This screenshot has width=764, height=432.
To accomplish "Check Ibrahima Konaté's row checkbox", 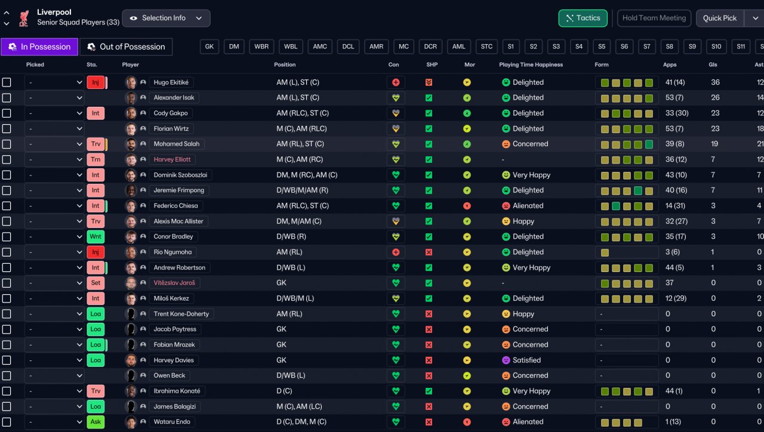I will (x=7, y=391).
